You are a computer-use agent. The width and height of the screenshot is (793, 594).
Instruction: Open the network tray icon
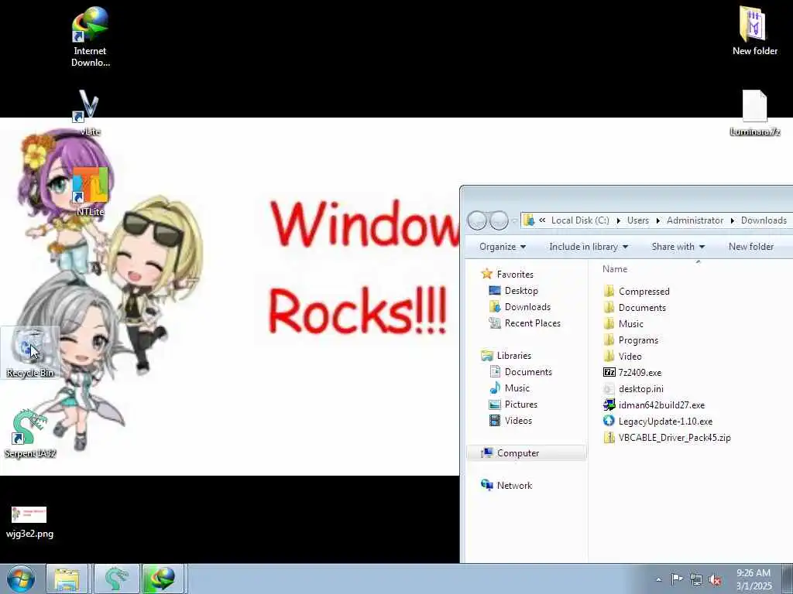tap(696, 579)
